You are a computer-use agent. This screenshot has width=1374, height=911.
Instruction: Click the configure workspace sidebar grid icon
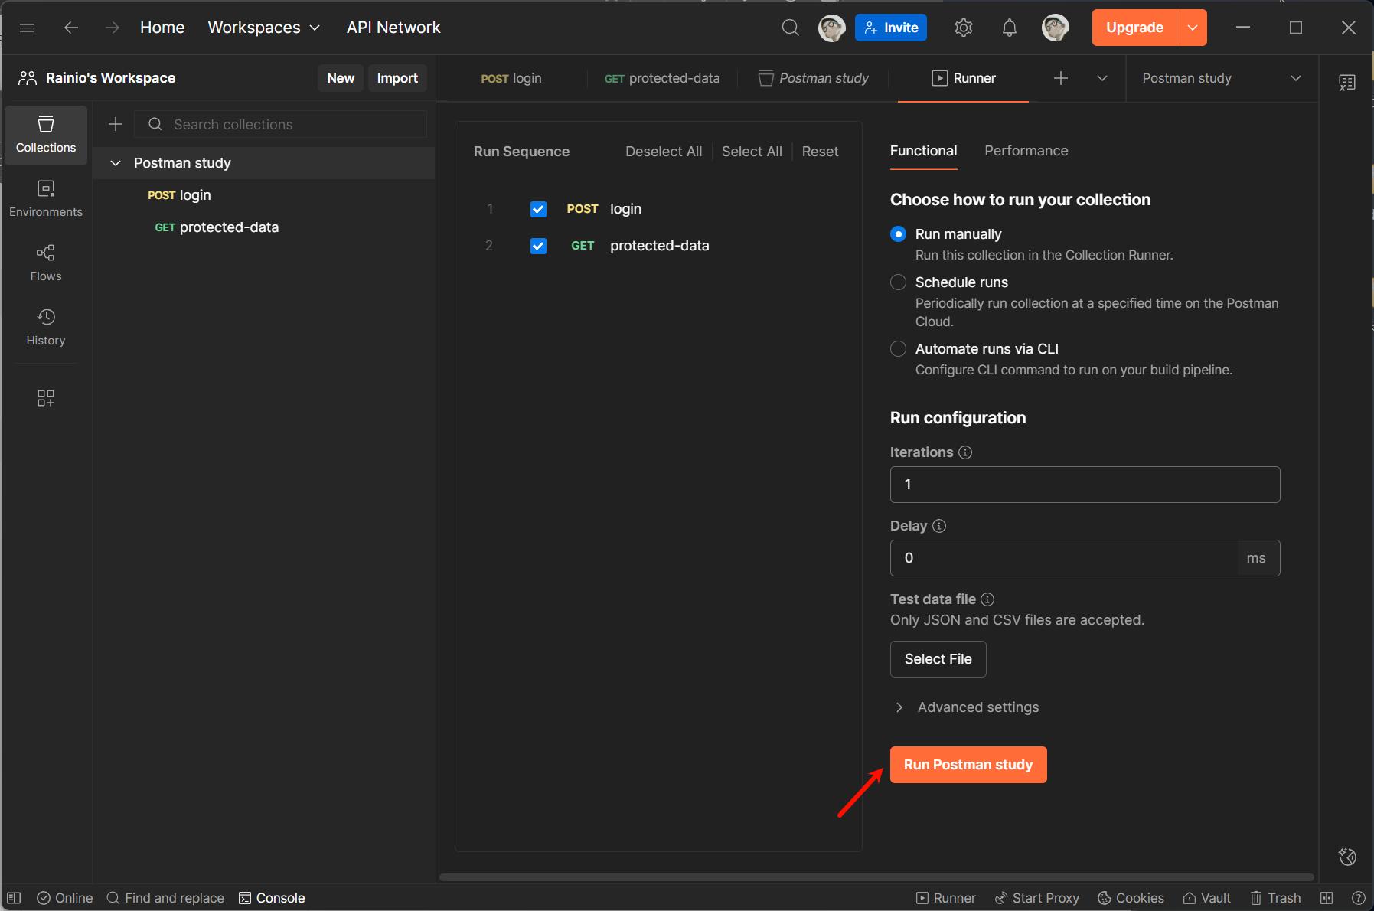pos(46,398)
